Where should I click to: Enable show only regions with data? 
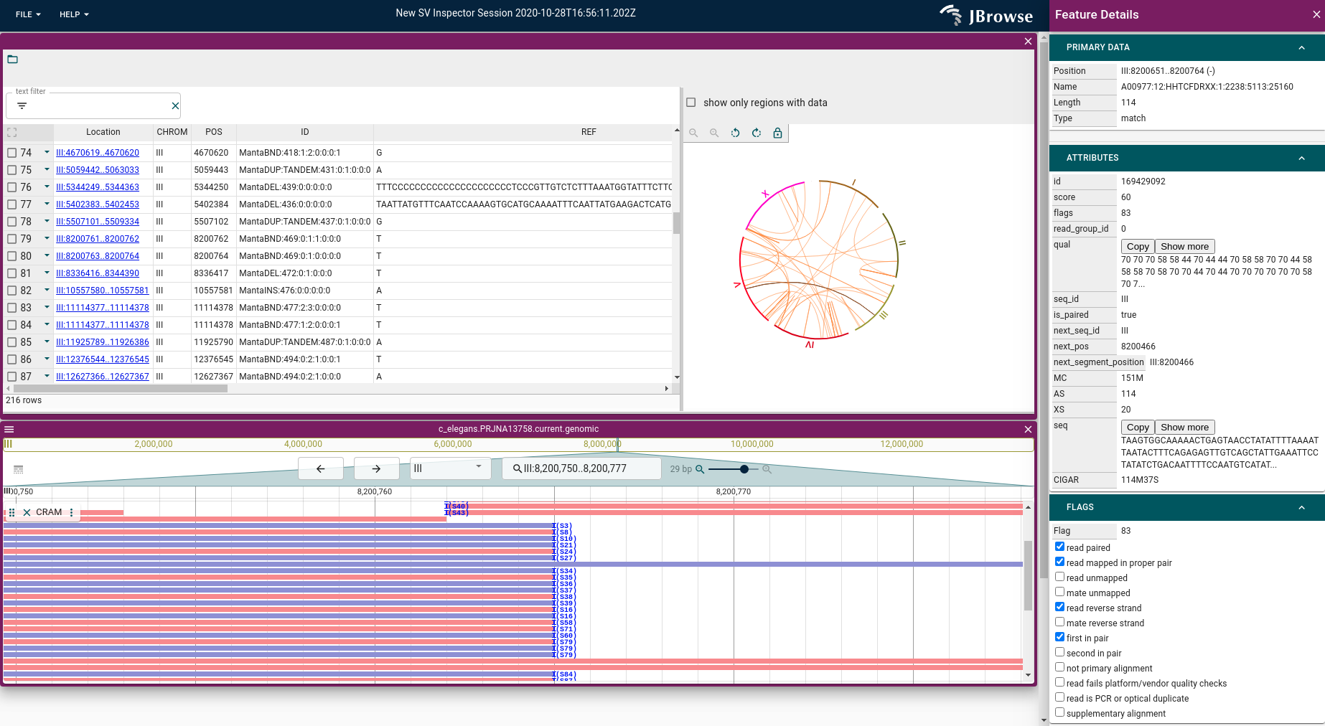tap(691, 103)
